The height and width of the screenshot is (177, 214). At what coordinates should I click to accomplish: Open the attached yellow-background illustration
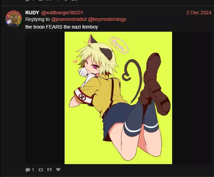(x=118, y=98)
